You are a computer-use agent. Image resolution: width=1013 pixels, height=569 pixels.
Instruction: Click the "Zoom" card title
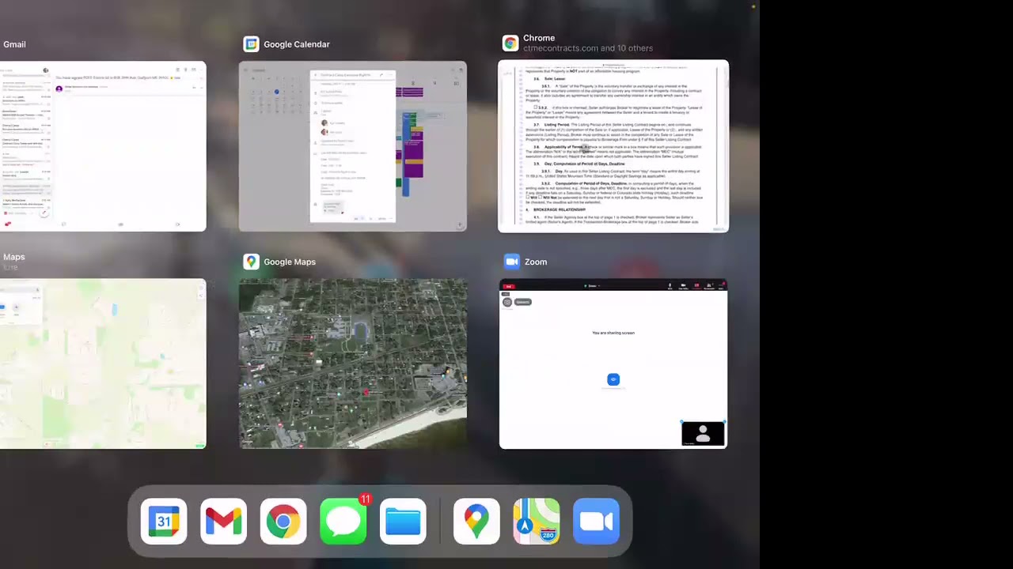536,262
